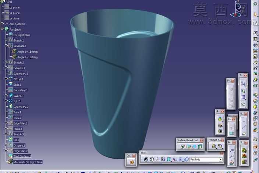This screenshot has width=259, height=173.
Task: Select ThickSurface.1 in the tree
Action: [x=22, y=156]
